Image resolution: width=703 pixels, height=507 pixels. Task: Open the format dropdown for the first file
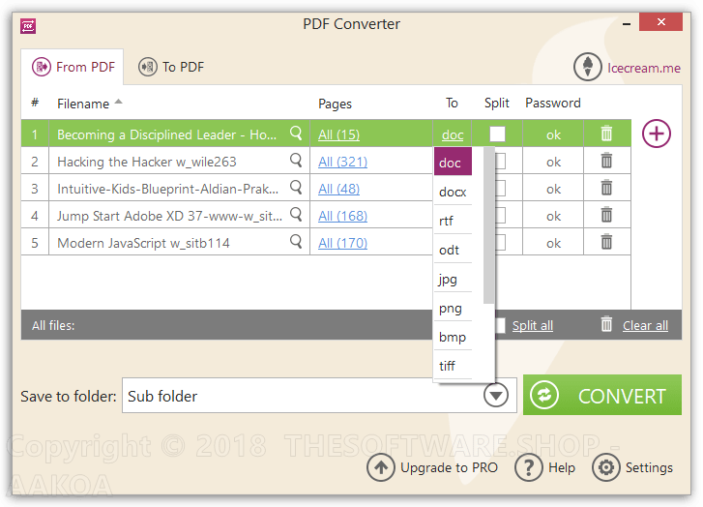pyautogui.click(x=453, y=134)
